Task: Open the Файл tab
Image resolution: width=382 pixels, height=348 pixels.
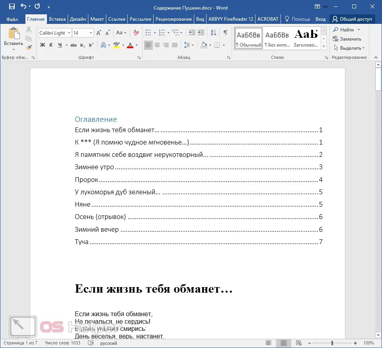Action: 12,19
